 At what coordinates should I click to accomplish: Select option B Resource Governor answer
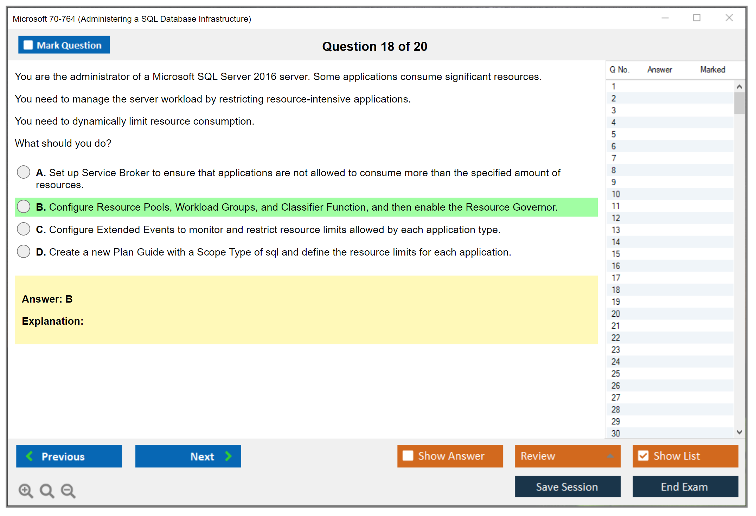[x=24, y=207]
